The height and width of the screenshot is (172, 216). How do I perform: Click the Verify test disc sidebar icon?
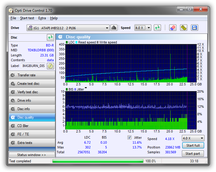tap(13, 92)
